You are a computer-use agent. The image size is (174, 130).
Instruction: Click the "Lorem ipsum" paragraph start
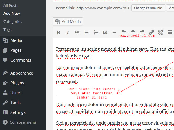point(70,68)
